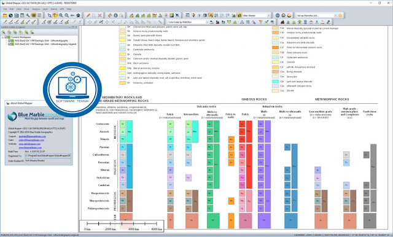Click www.bluemarblegeo.com website link
The width and height of the screenshot is (393, 237).
(30, 148)
